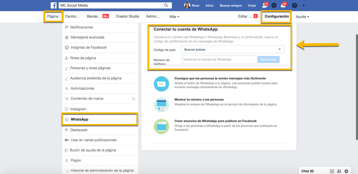Click the Buscar amigos link
The width and height of the screenshot is (358, 174).
(231, 5)
